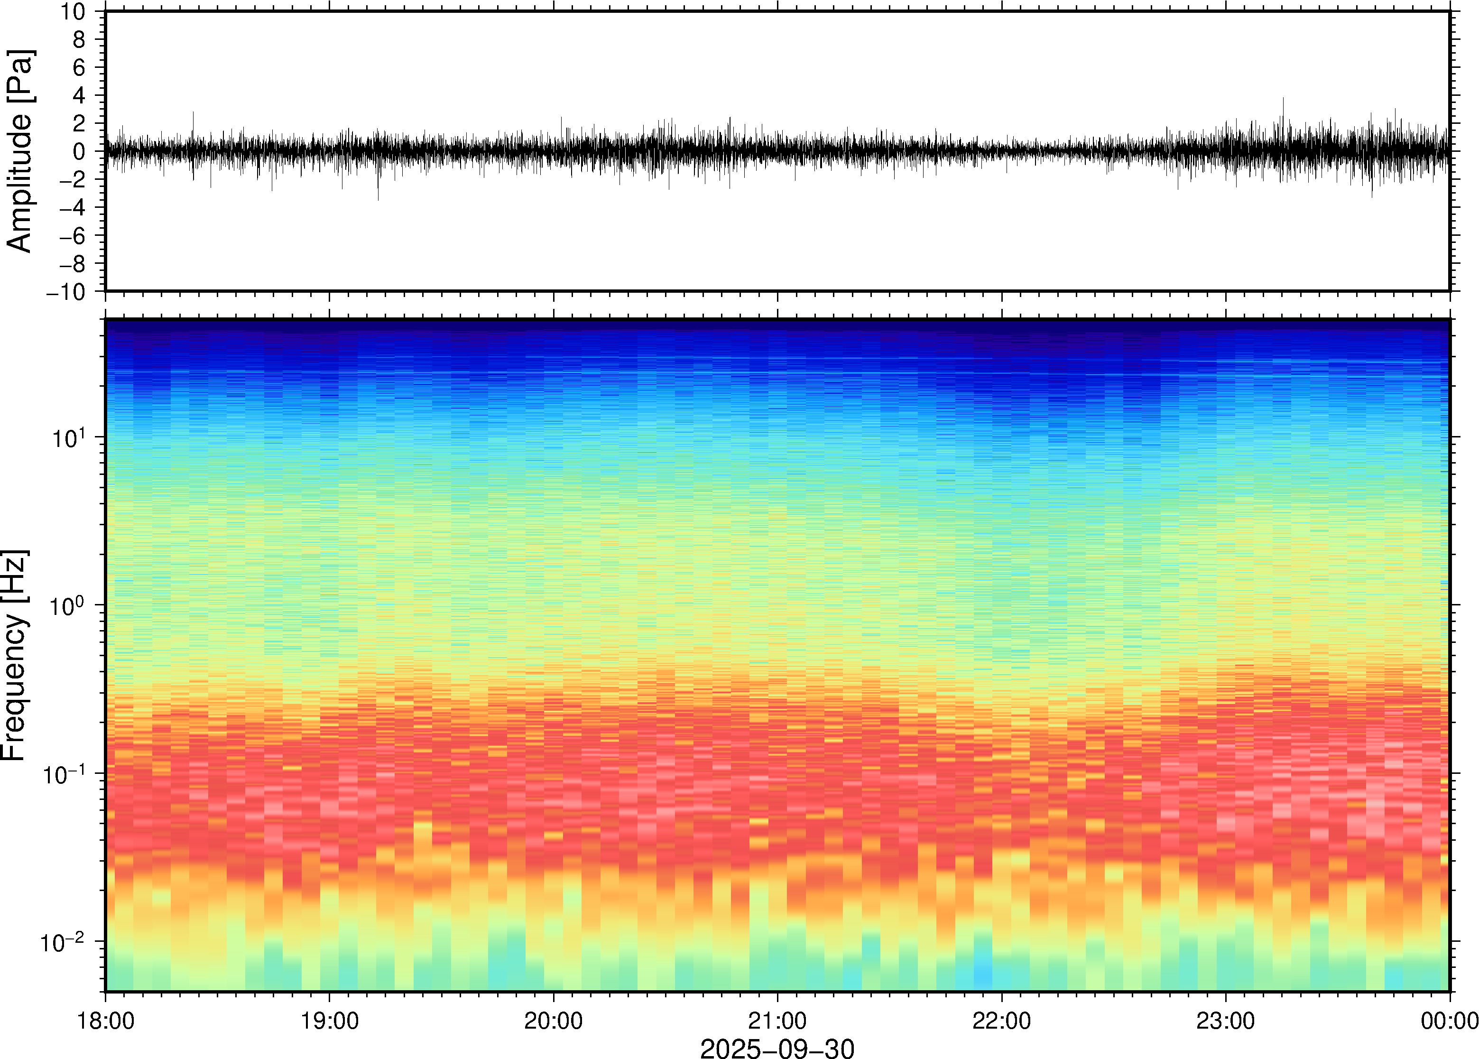Click the 10⁰ frequency tick label
This screenshot has width=1479, height=1059.
pos(67,606)
